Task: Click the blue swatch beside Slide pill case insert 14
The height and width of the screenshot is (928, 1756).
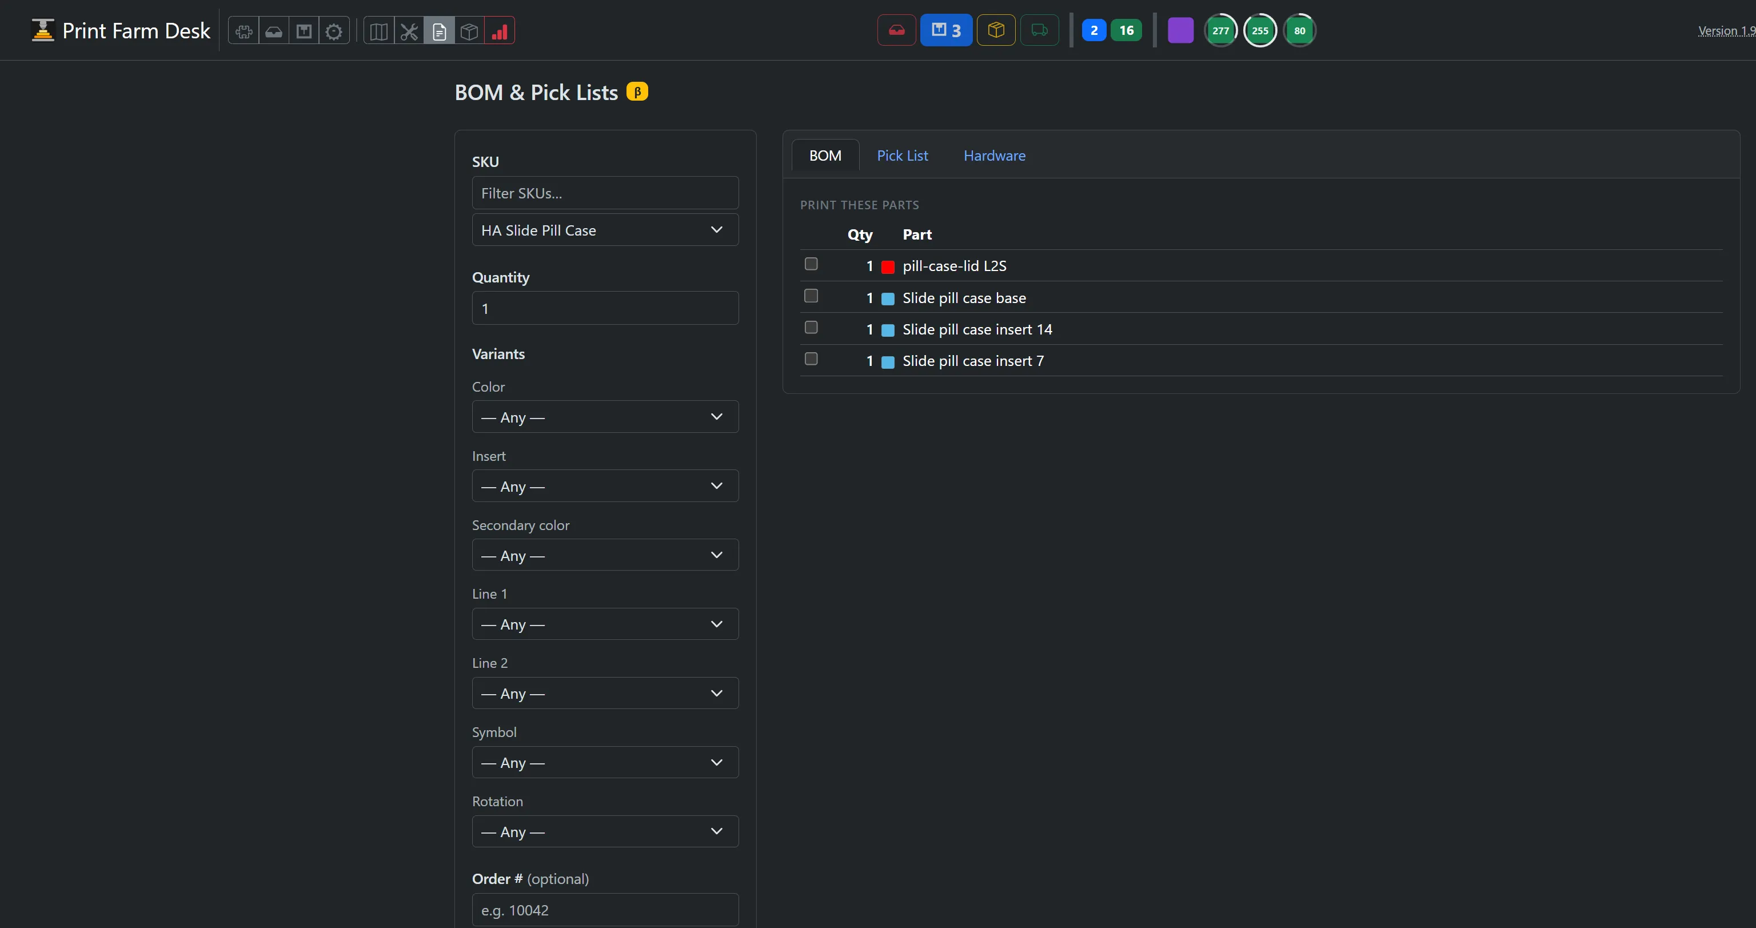Action: pyautogui.click(x=888, y=330)
